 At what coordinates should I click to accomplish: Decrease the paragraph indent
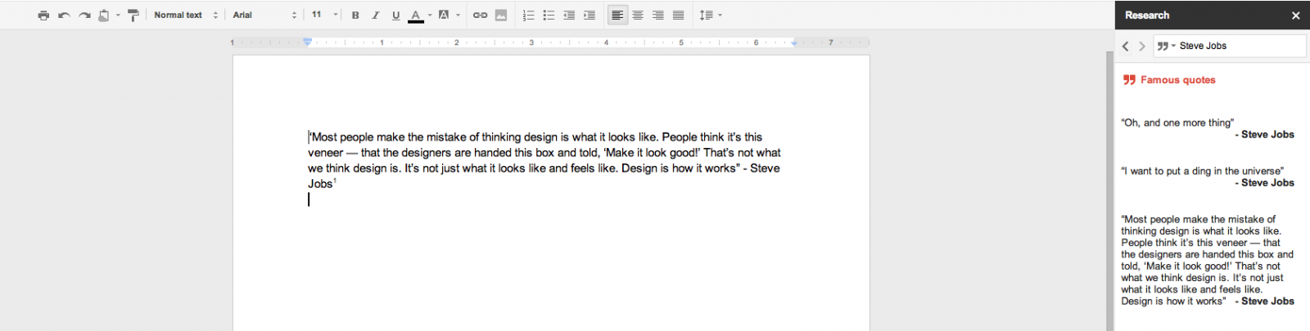click(x=569, y=16)
